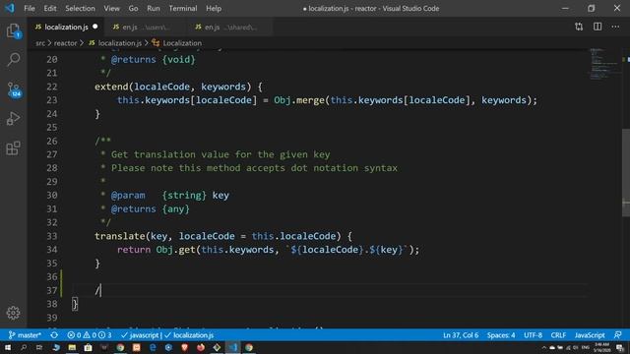Click unsaved dot on localization.js tab
630x354 pixels.
pos(95,27)
